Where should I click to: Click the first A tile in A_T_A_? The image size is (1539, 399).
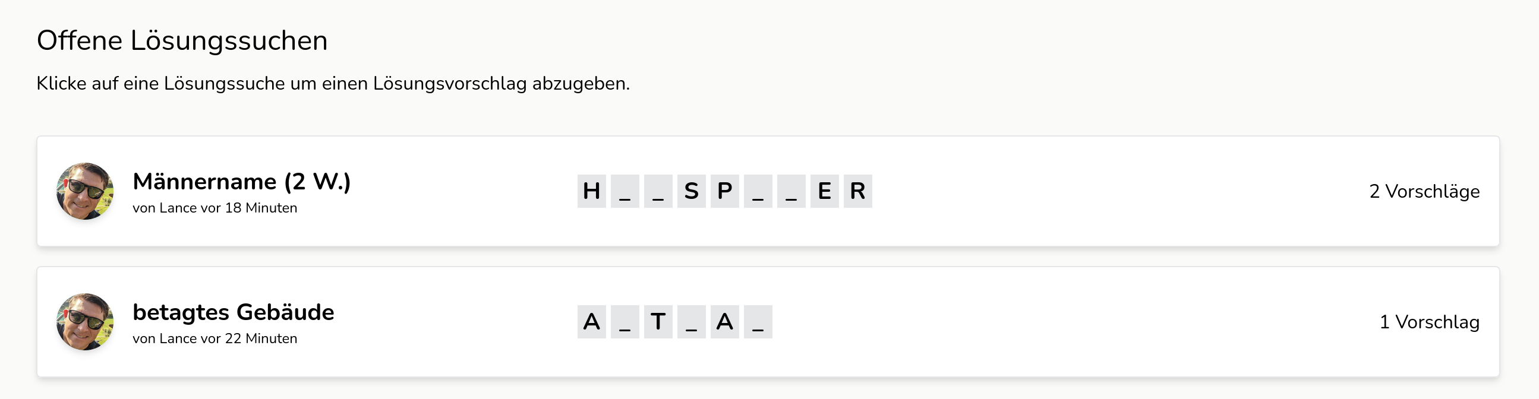click(591, 322)
